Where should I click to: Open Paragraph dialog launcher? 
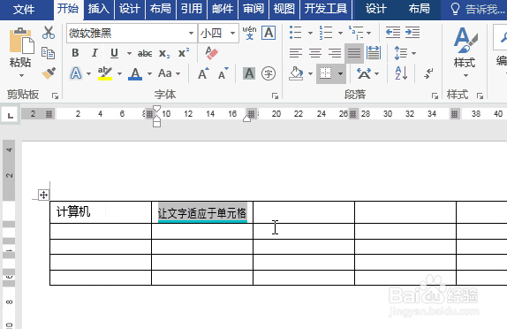[435, 96]
